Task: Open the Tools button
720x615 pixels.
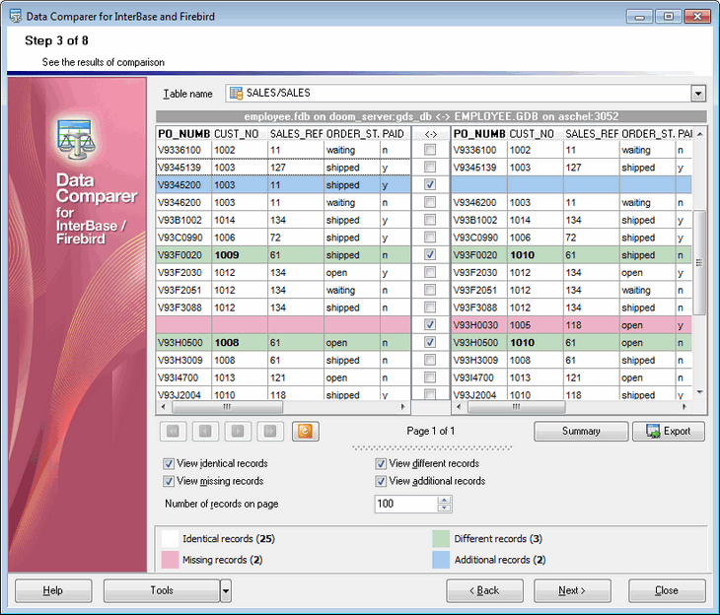Action: pos(162,590)
